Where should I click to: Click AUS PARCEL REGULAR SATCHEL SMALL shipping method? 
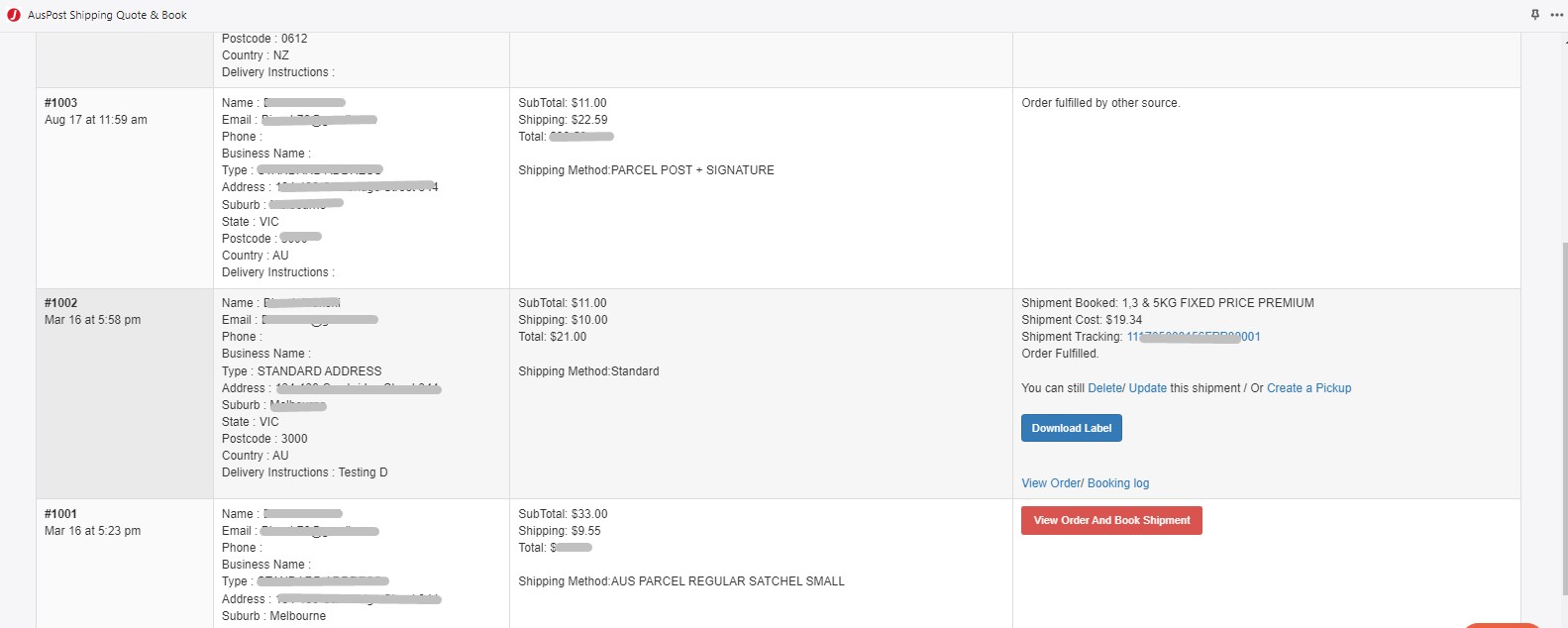[x=681, y=581]
